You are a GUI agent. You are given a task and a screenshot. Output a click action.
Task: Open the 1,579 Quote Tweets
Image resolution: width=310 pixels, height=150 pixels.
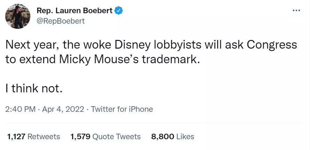[105, 136]
